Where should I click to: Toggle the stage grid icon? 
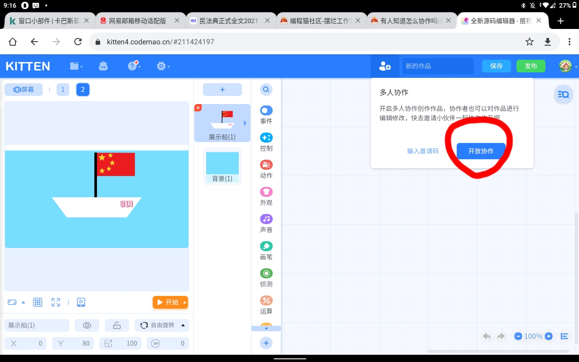pos(38,302)
